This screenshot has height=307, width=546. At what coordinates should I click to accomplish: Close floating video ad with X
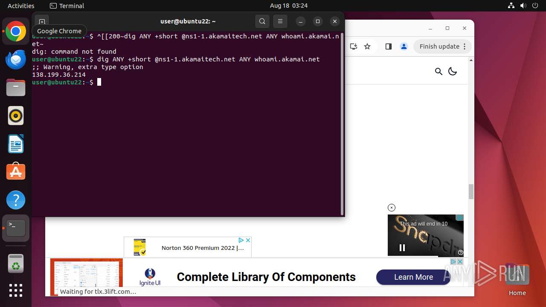392,208
